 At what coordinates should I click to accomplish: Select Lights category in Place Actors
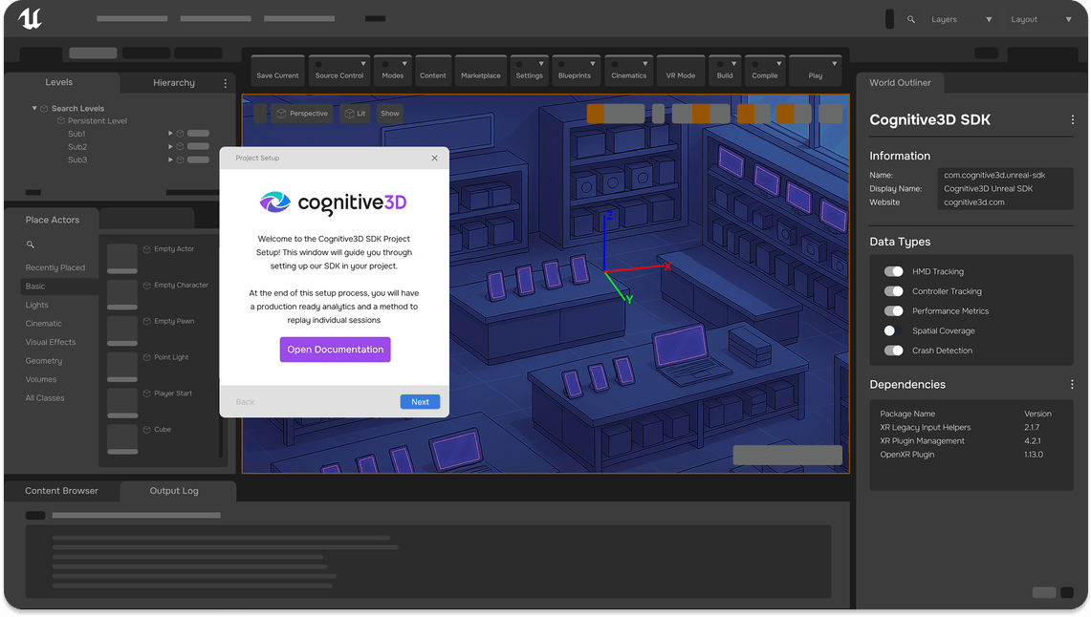click(x=37, y=305)
